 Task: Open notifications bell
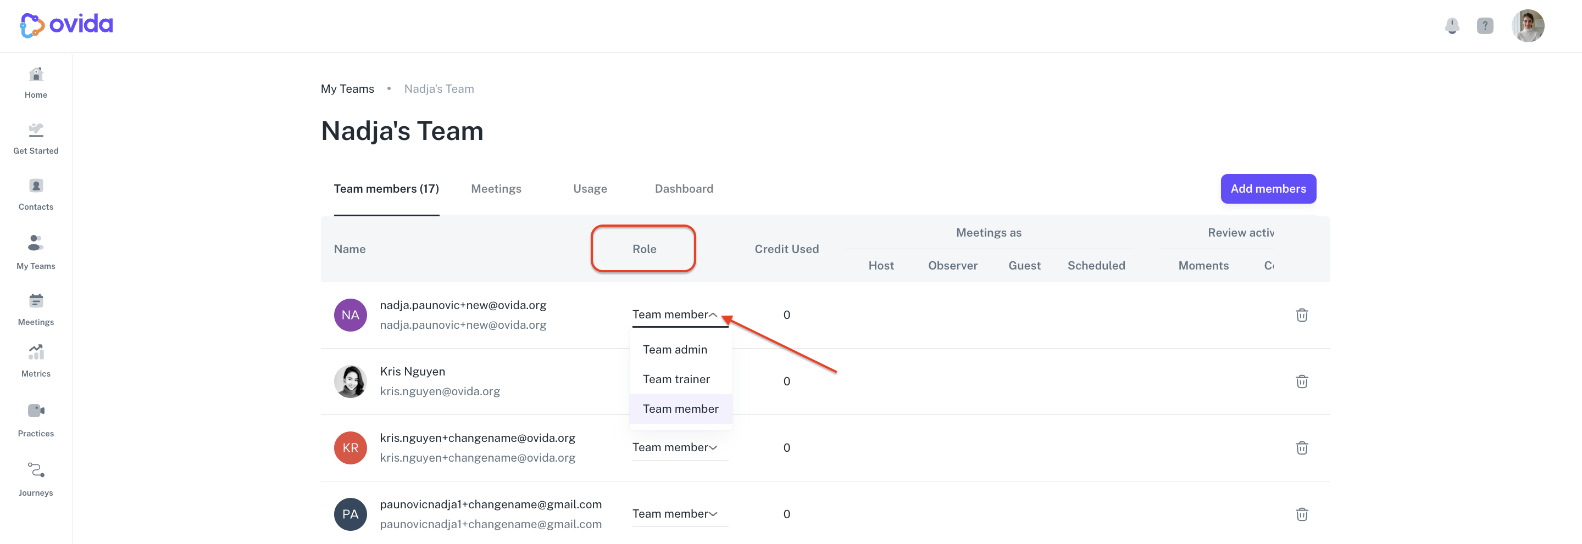(x=1452, y=26)
